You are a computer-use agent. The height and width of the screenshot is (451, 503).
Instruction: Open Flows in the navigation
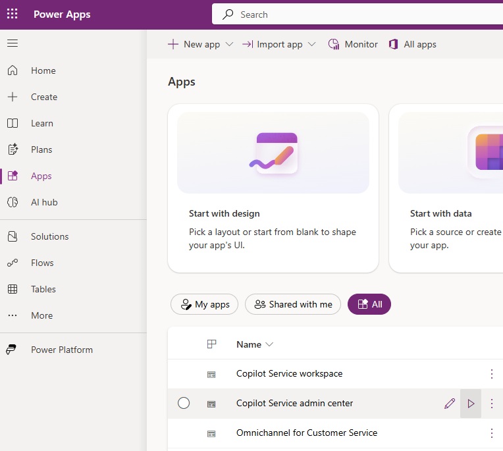pyautogui.click(x=42, y=263)
